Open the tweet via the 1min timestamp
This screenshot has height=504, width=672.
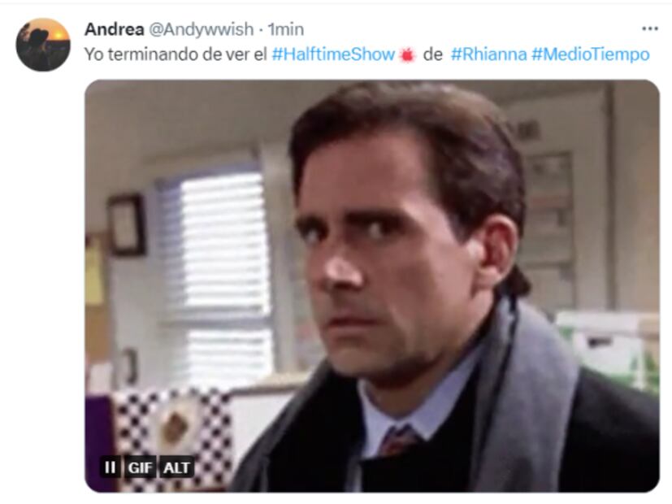coord(286,29)
